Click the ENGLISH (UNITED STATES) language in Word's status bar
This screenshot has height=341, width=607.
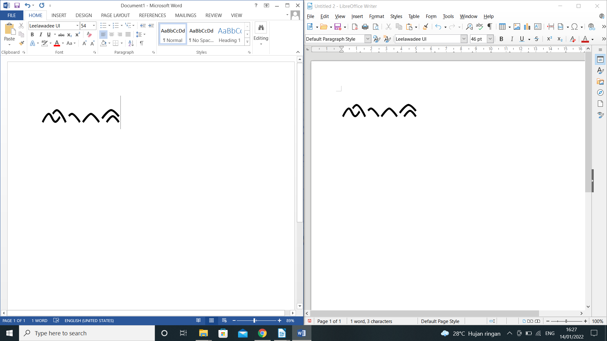[x=89, y=320]
